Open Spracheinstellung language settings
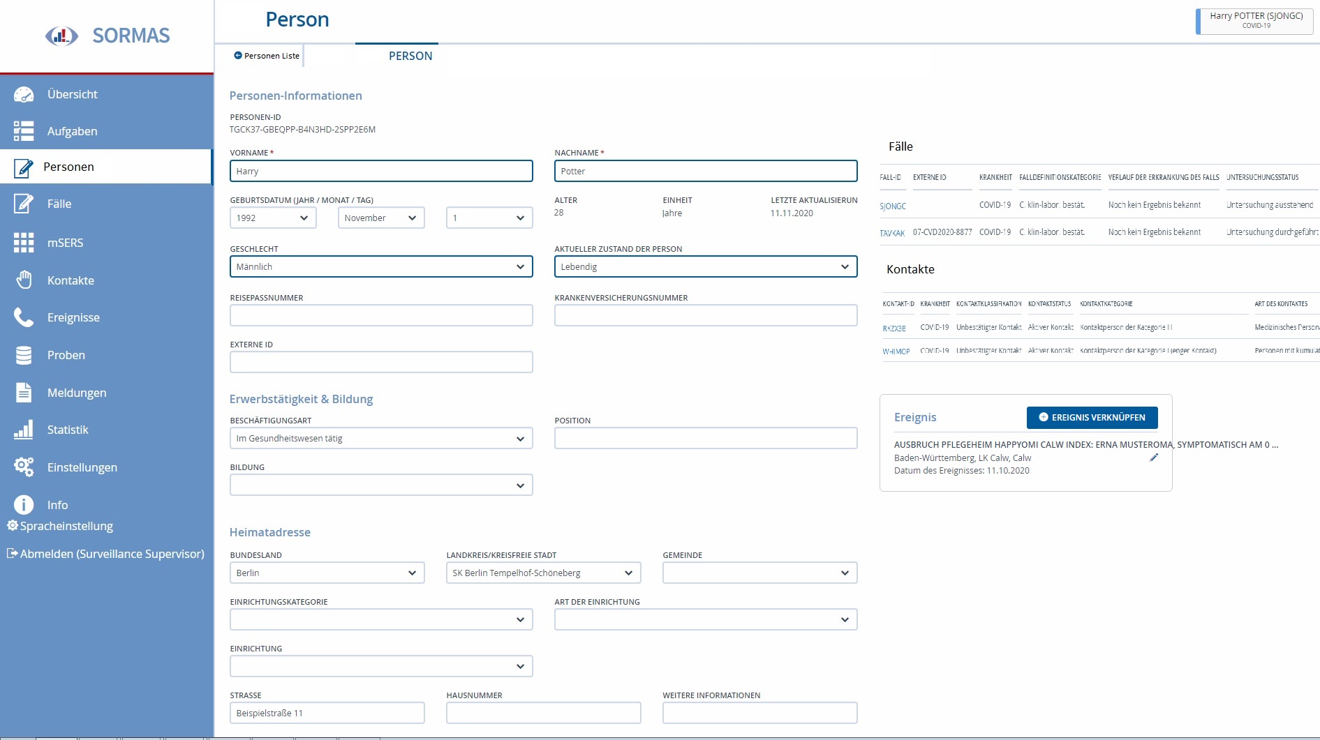This screenshot has width=1320, height=740. [x=66, y=526]
